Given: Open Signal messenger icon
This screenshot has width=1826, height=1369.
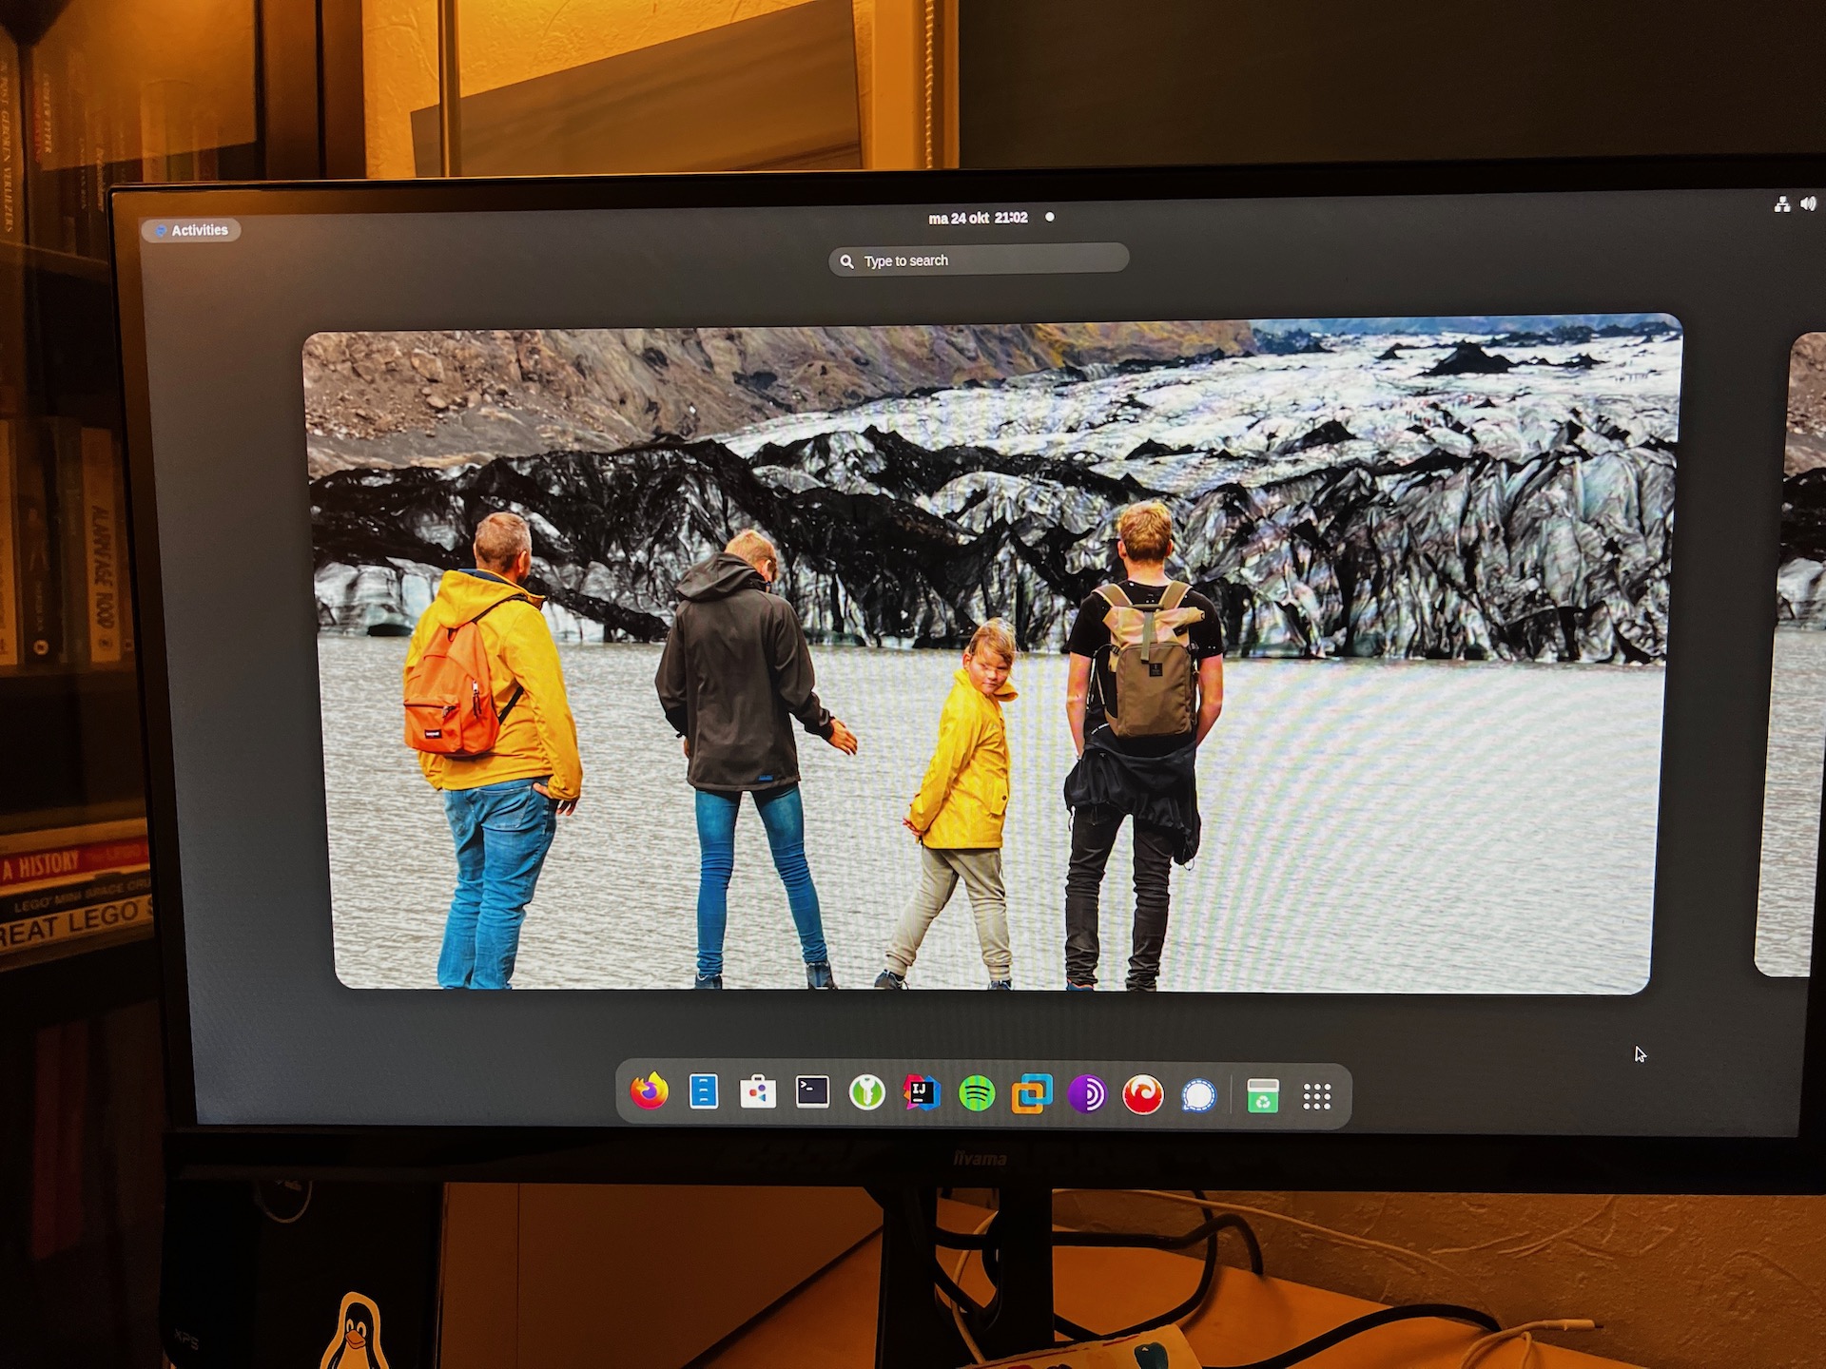Looking at the screenshot, I should click(x=1198, y=1096).
